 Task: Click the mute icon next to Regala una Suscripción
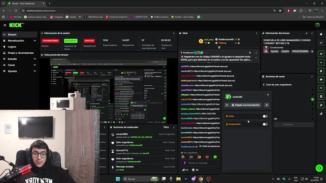[267, 105]
